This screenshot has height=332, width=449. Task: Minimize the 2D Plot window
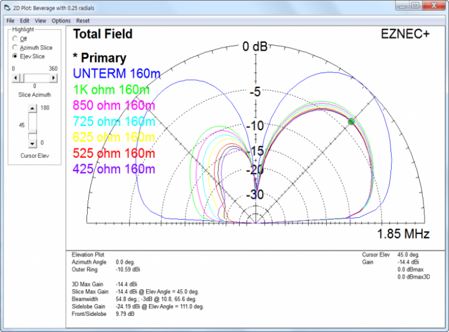point(400,6)
